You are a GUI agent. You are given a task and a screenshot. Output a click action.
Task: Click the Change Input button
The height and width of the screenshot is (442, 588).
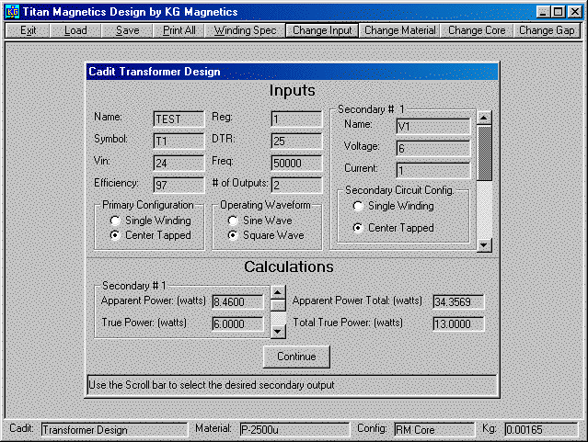(x=322, y=30)
